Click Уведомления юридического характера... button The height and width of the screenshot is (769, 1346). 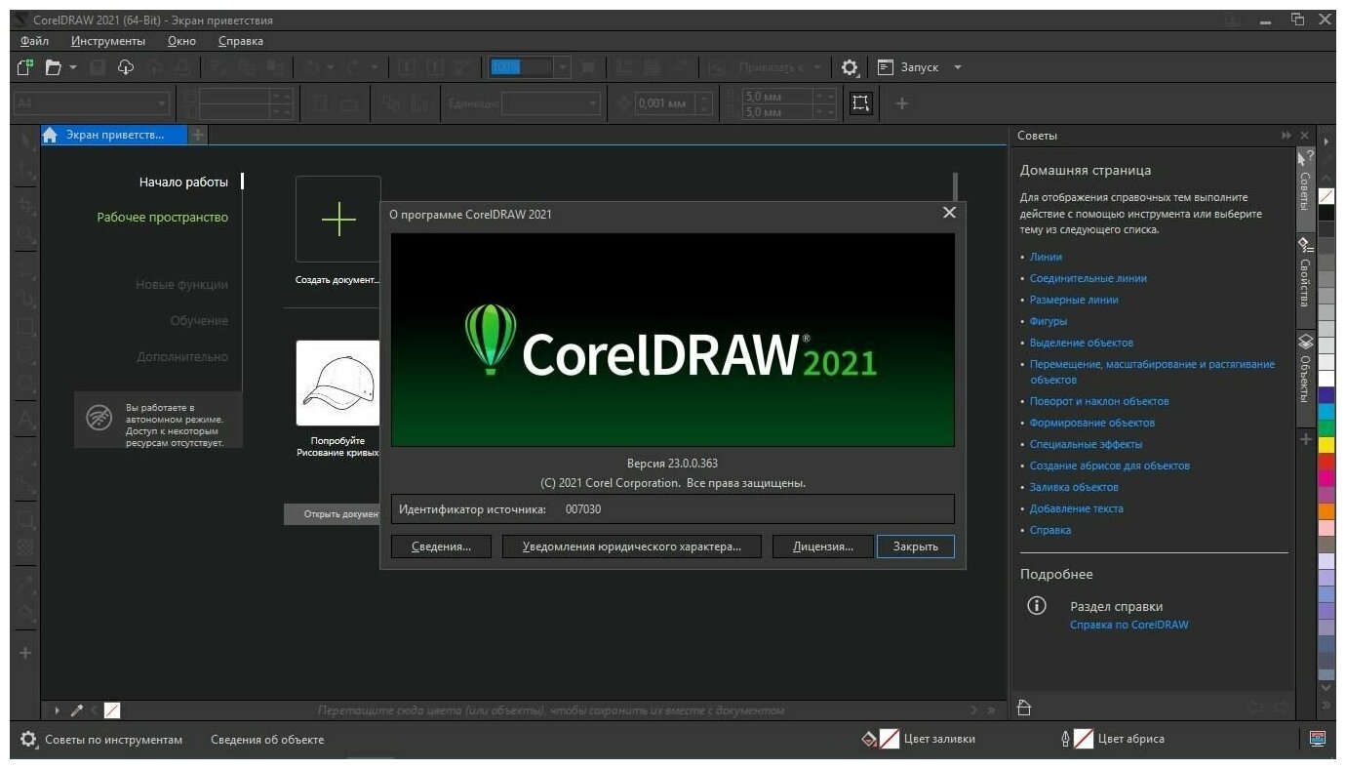coord(632,546)
